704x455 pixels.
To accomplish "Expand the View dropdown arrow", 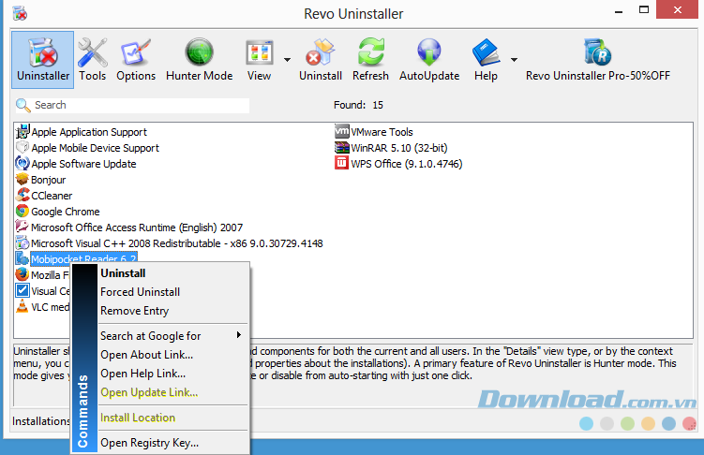I will [287, 59].
